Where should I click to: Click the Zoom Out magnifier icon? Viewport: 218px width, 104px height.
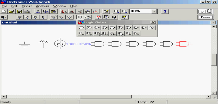click(x=117, y=11)
